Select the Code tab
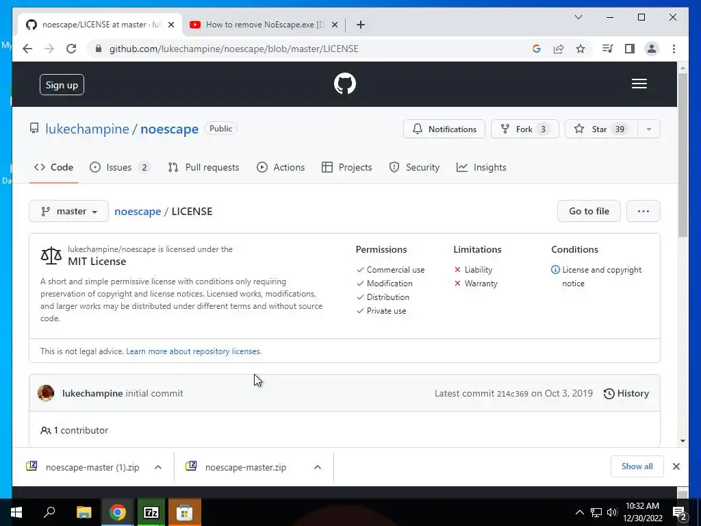 point(53,167)
